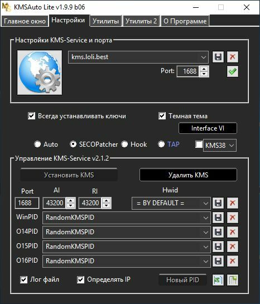Save the kms.loli.best server address

point(218,57)
